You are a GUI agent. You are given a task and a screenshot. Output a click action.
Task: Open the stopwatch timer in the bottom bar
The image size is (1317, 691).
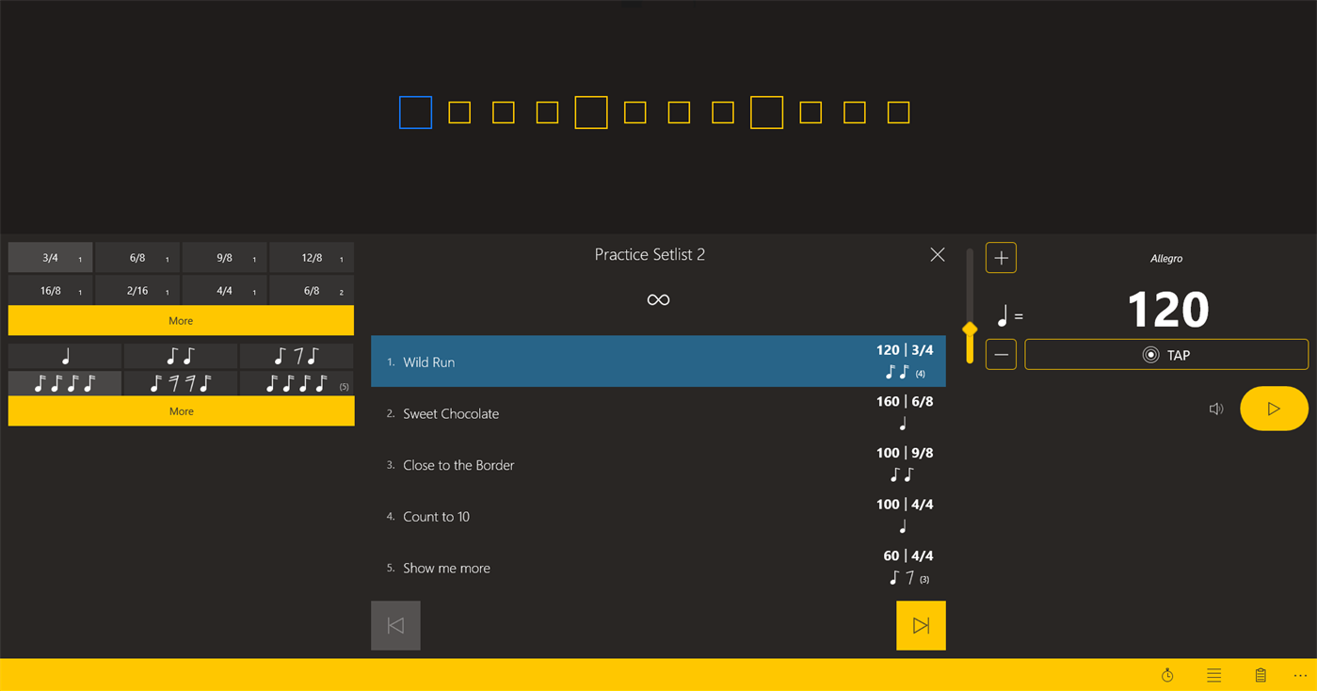coord(1166,674)
